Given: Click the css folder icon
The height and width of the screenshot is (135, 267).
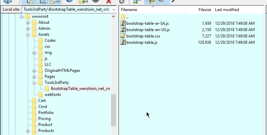Looking at the screenshot, I should tap(41, 46).
